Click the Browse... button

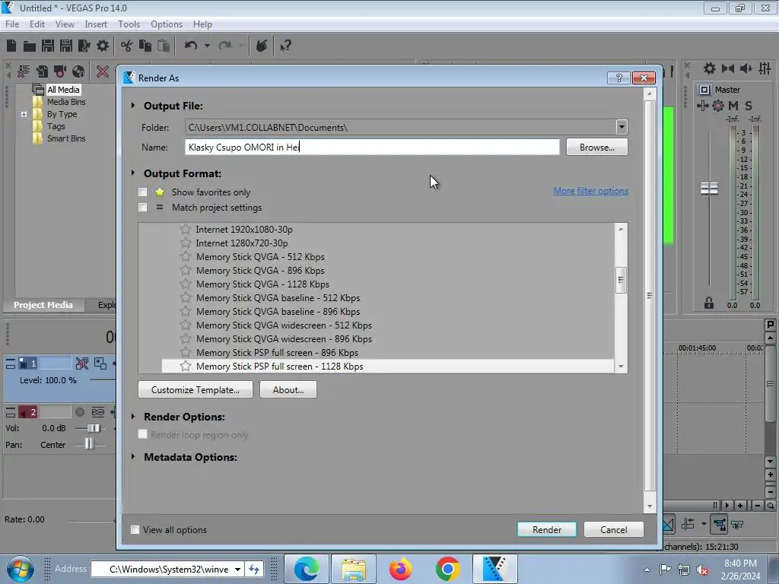[x=596, y=147]
